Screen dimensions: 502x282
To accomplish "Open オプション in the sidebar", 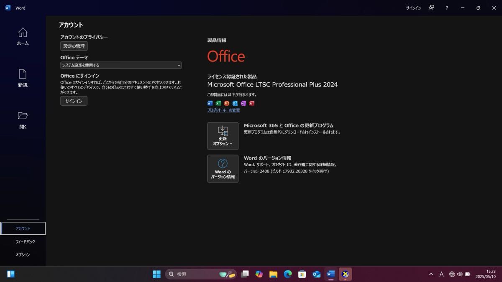I will tap(23, 254).
